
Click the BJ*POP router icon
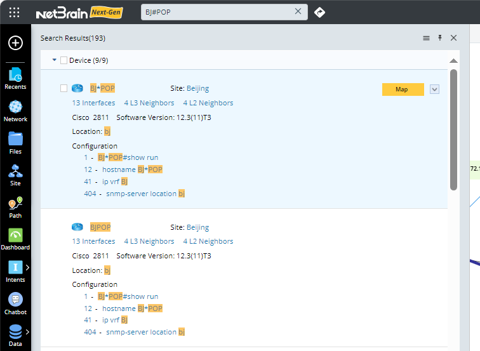pos(77,88)
